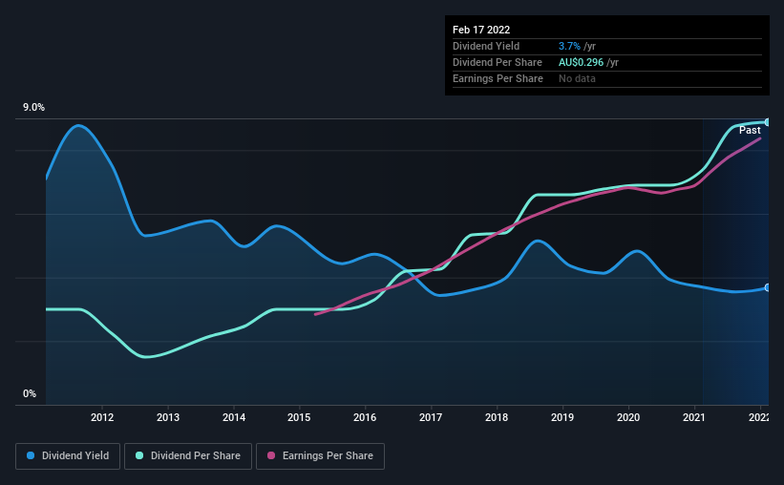Click the 2021 label on the time axis
This screenshot has height=485, width=784.
point(694,417)
